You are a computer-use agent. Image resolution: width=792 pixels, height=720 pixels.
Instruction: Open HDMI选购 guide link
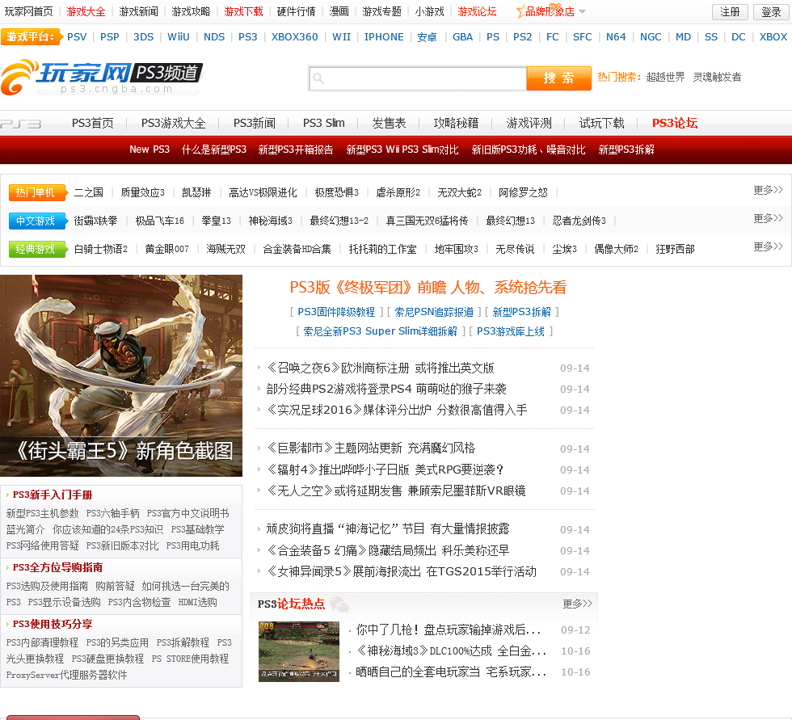click(x=197, y=602)
